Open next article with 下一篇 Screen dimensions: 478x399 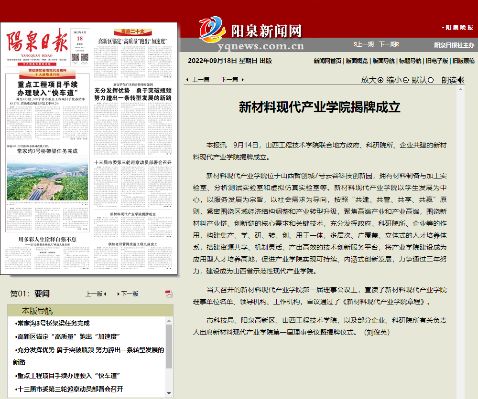232,80
